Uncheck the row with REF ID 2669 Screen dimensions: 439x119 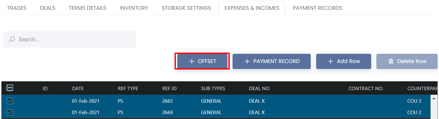point(10,112)
